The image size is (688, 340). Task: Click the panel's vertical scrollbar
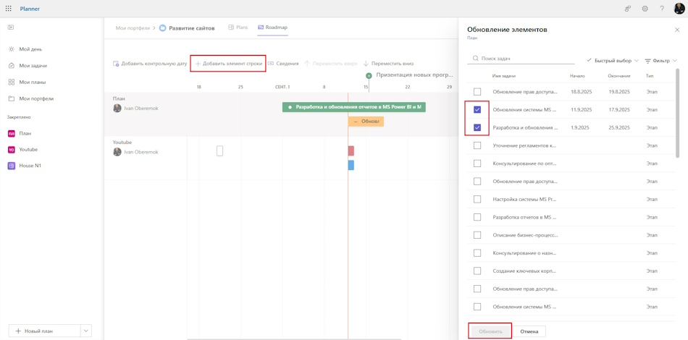click(677, 113)
